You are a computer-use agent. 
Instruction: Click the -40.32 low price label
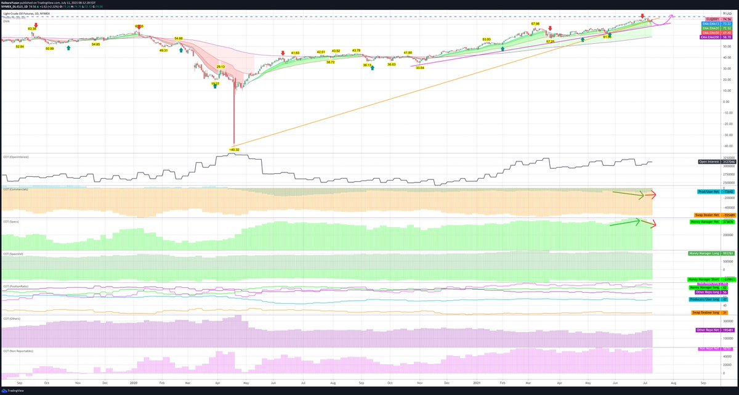[x=234, y=149]
